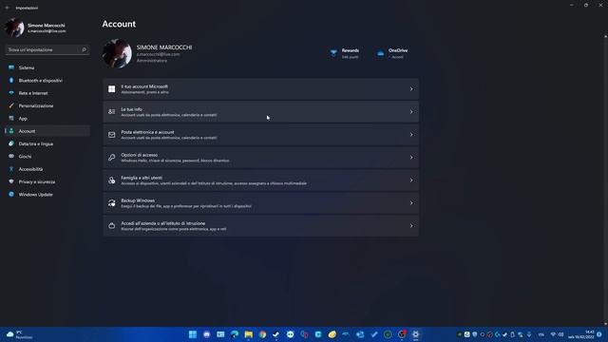The height and width of the screenshot is (342, 608).
Task: Select App in the settings sidebar
Action: (x=47, y=119)
